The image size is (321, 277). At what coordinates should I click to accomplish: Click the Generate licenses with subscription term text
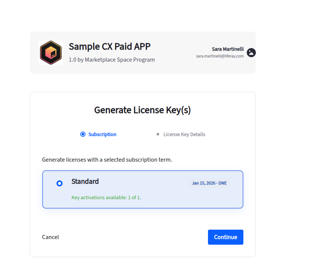click(107, 160)
